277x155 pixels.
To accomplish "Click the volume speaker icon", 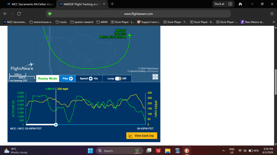I will (x=245, y=151).
